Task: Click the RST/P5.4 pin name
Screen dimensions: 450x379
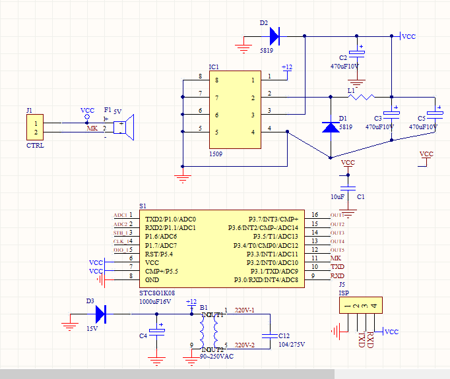Action: pos(159,254)
